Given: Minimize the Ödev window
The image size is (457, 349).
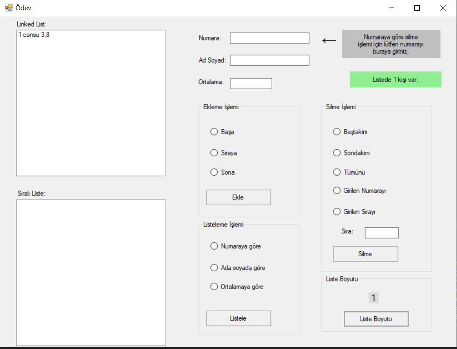Looking at the screenshot, I should (391, 8).
